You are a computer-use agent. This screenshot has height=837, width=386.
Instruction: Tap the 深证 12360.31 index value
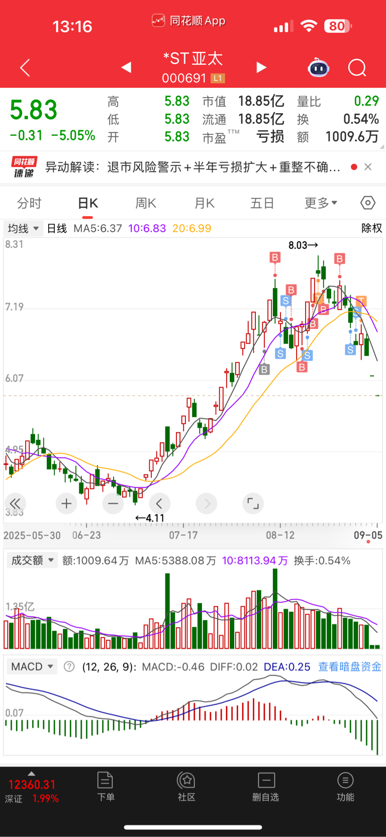coord(32,785)
